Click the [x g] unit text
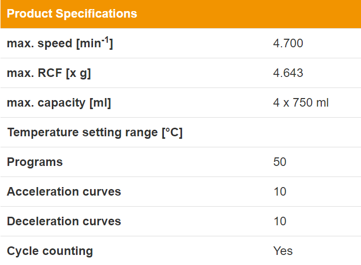361x265 pixels. (78, 74)
